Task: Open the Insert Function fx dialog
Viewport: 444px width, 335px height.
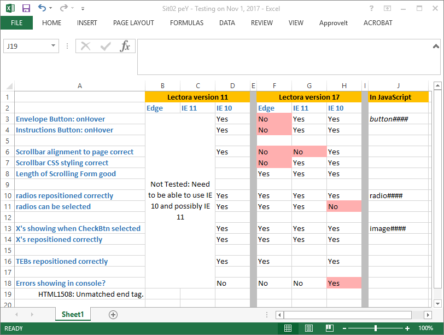Action: [x=125, y=46]
